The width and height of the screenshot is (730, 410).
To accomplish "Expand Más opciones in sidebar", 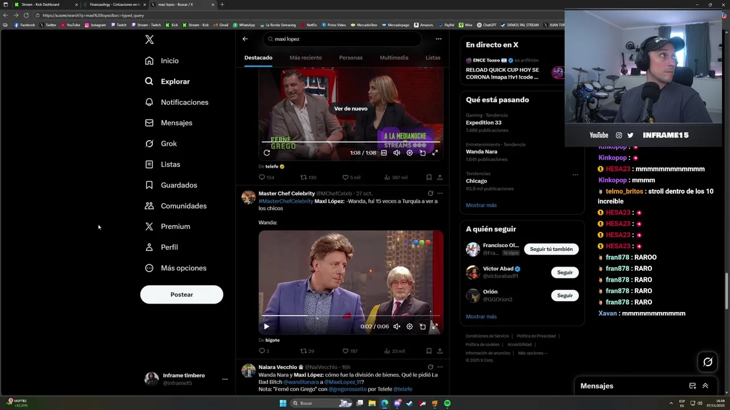I will 176,268.
